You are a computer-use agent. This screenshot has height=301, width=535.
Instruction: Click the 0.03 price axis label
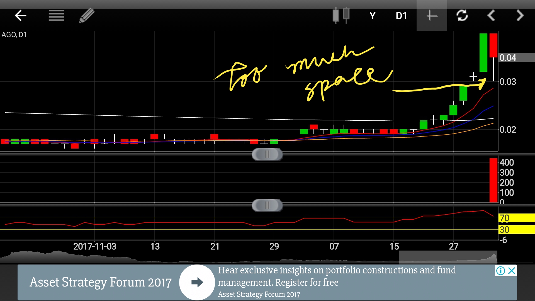[x=508, y=82]
